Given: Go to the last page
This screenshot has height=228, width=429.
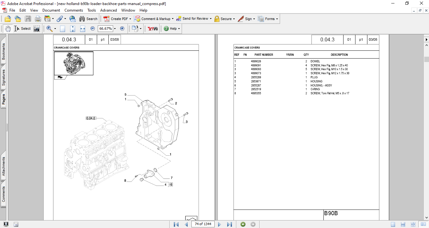Looking at the screenshot, I should 229,224.
